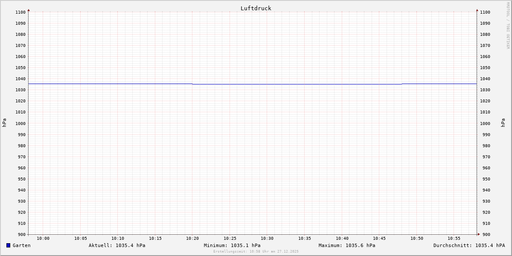The width and height of the screenshot is (512, 256).
Task: Click the blue Garten legend color box
Action: 8,245
